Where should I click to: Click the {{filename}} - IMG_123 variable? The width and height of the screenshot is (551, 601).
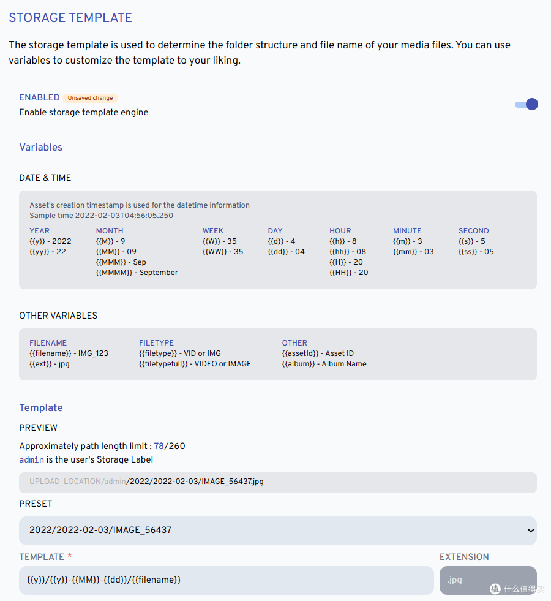(x=69, y=353)
